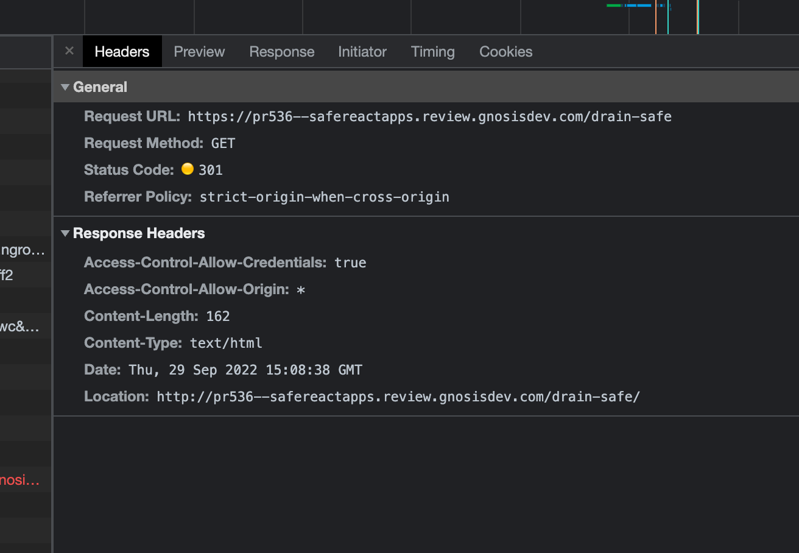Select the Headers tab

(x=122, y=52)
